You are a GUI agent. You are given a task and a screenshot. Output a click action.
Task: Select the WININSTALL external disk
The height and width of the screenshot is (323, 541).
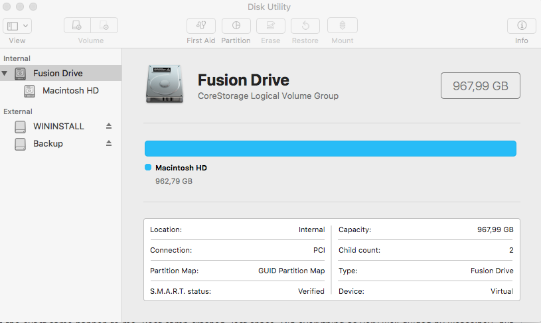[x=58, y=127]
